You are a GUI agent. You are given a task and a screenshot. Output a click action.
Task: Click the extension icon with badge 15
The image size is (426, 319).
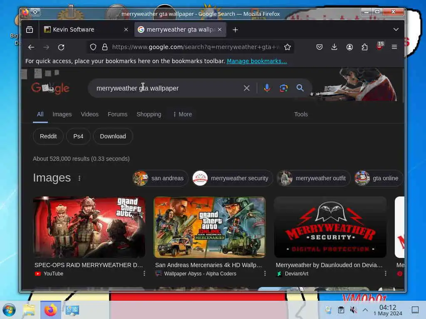point(380,46)
